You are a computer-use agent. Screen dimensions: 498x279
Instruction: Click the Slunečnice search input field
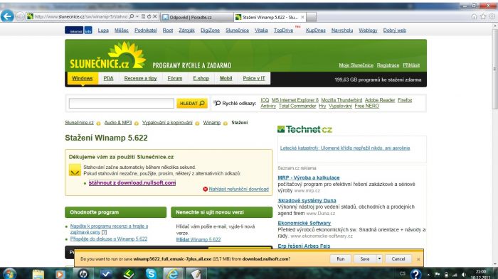tap(122, 104)
